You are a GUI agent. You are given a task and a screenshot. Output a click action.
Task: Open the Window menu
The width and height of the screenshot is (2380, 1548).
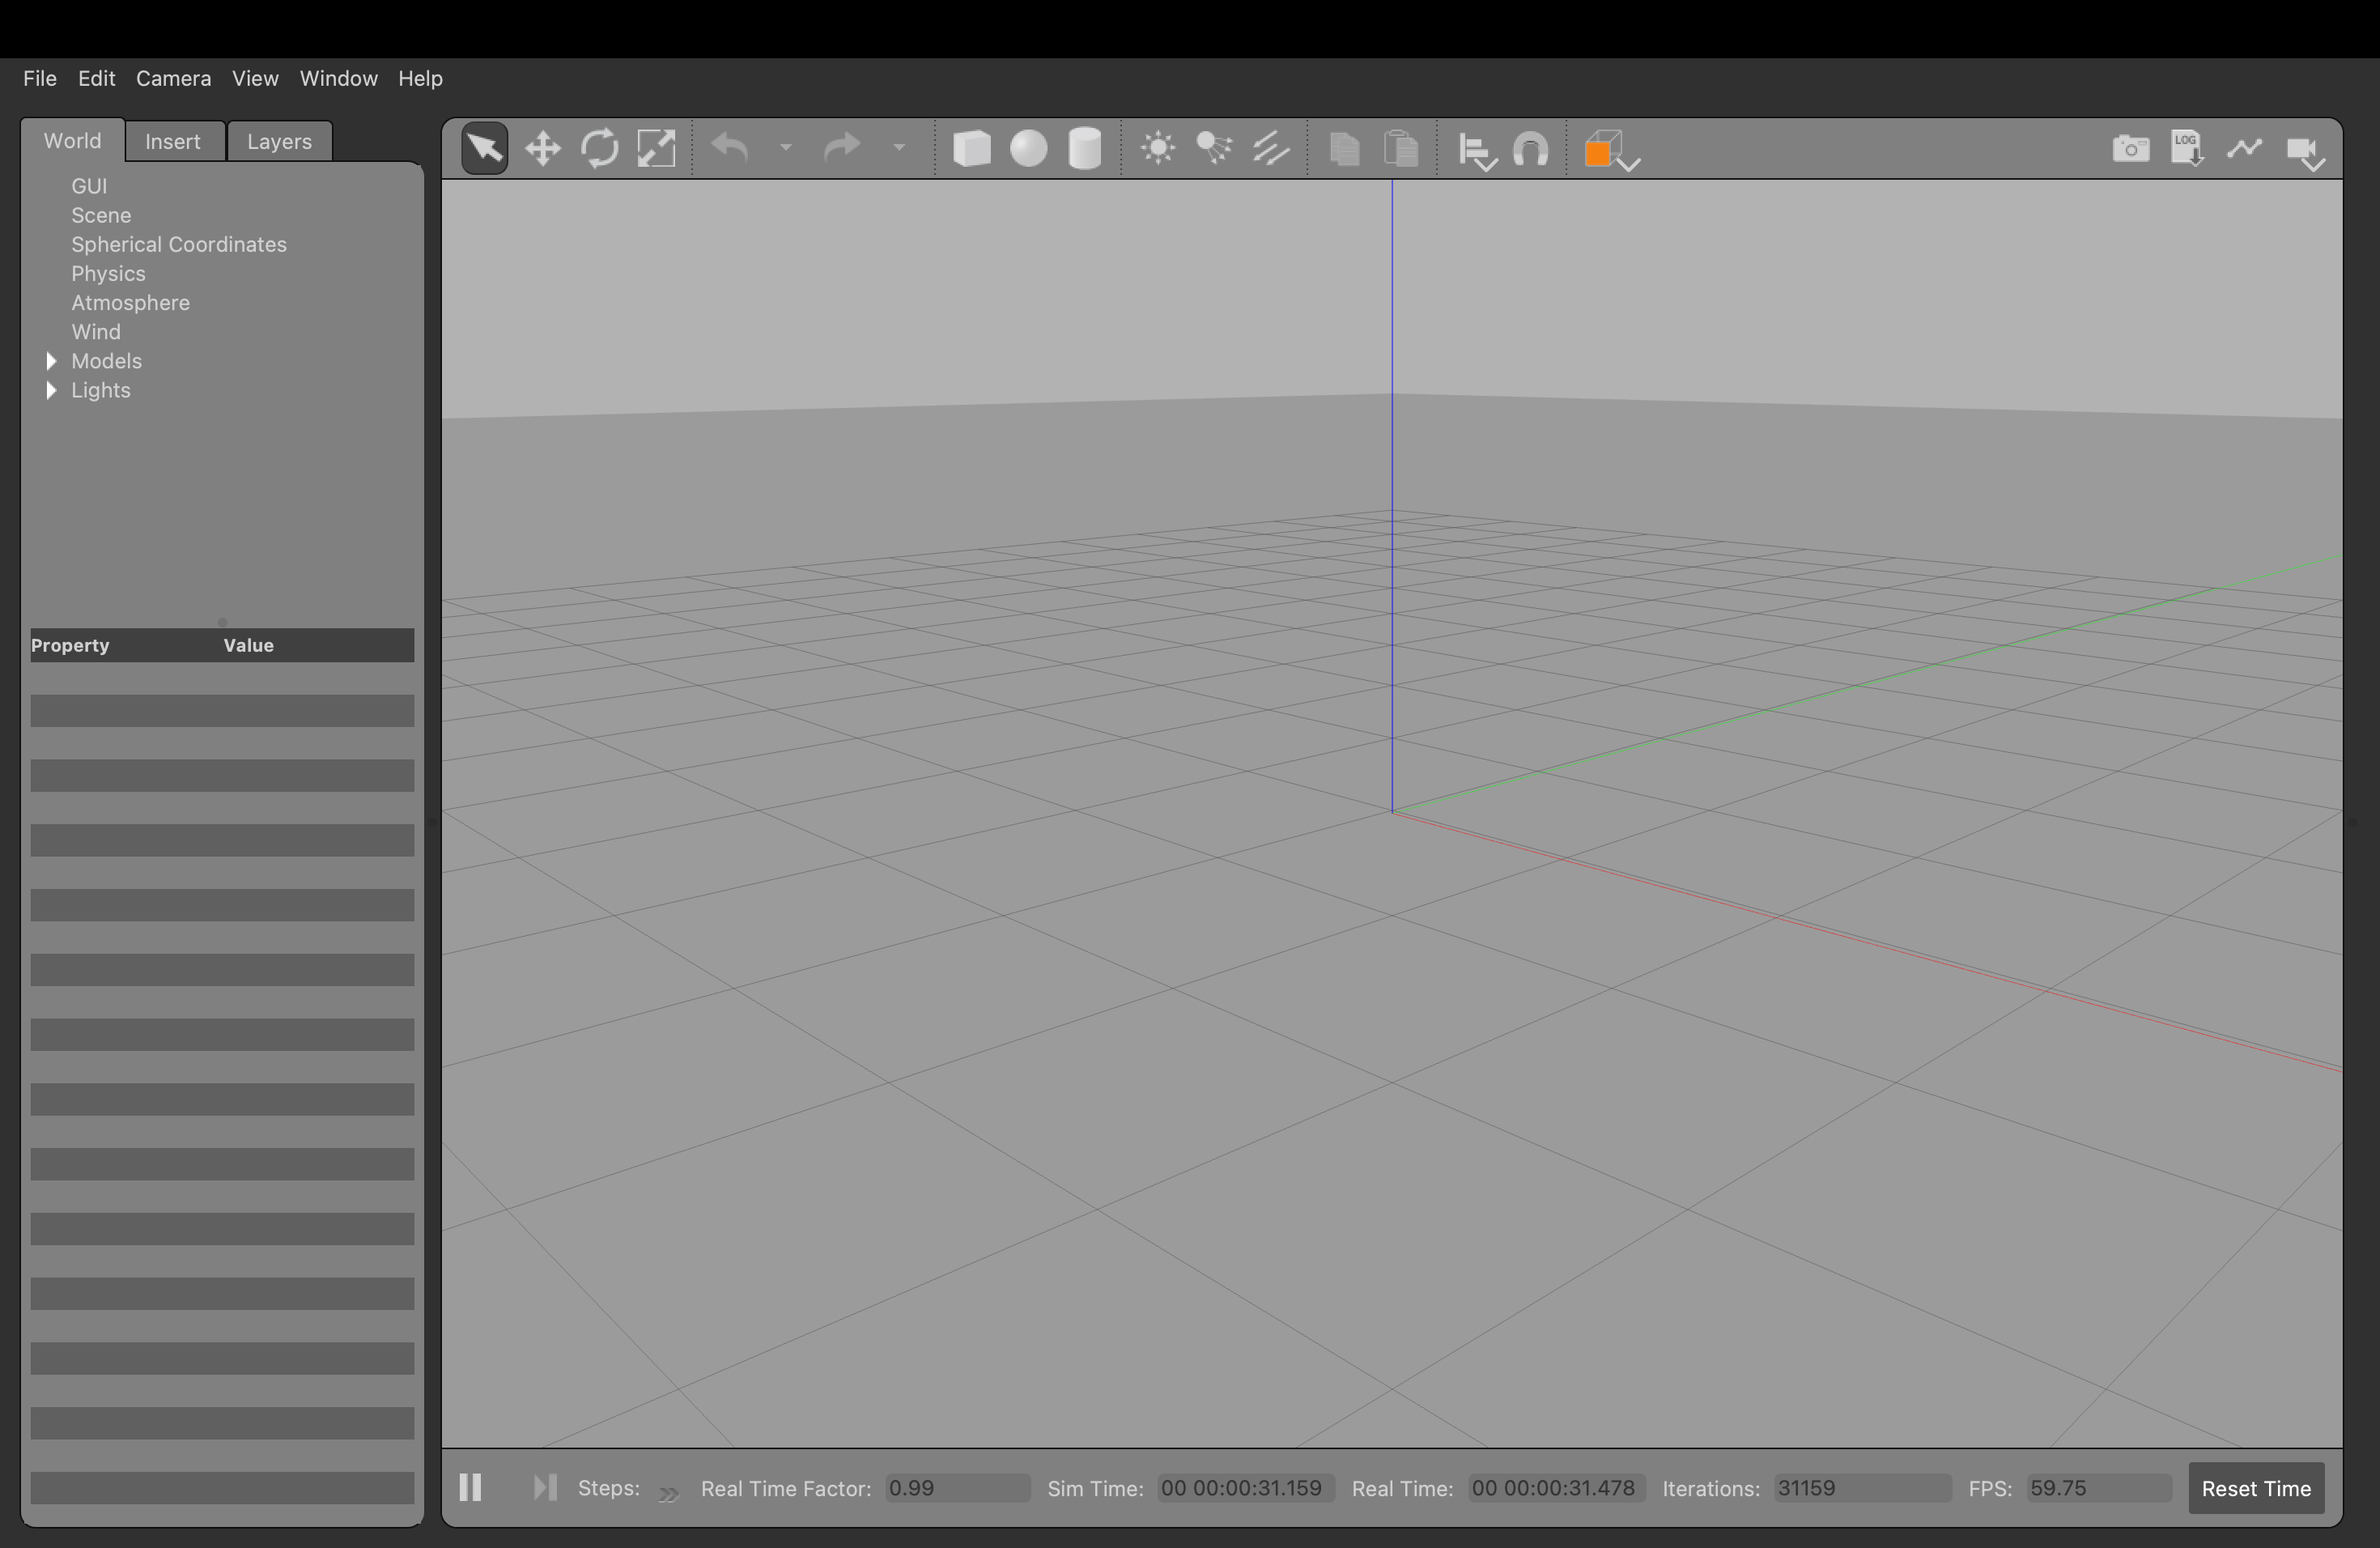339,78
